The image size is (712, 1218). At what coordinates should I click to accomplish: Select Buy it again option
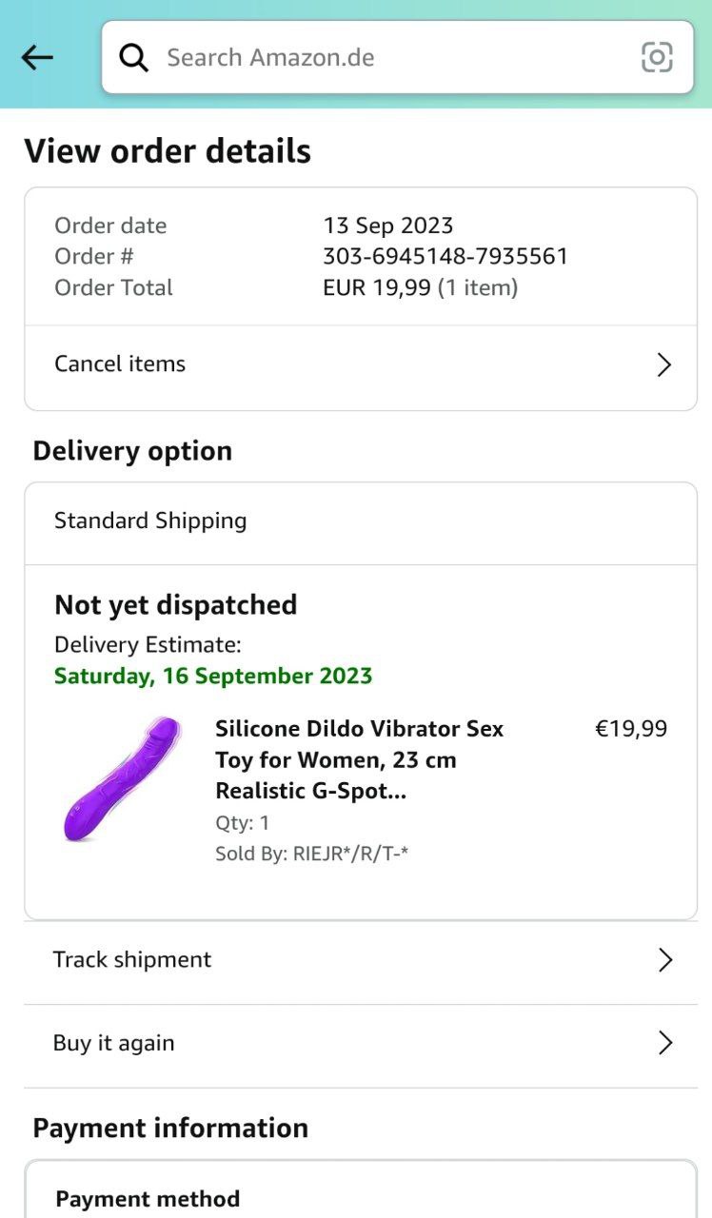[x=113, y=1043]
